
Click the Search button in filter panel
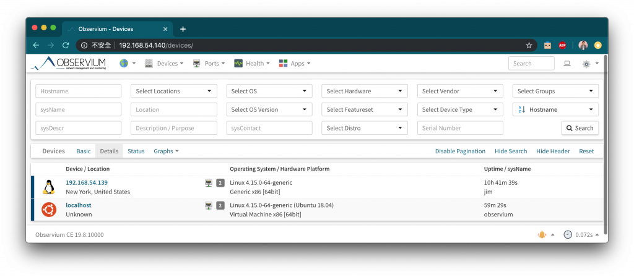click(580, 128)
